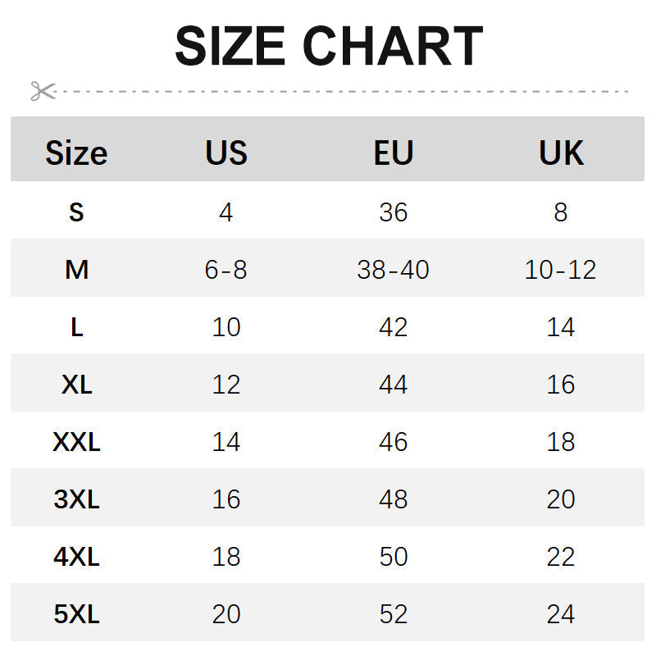Screen dimensions: 656x656
Task: Click the UK value 24
Action: [x=561, y=614]
